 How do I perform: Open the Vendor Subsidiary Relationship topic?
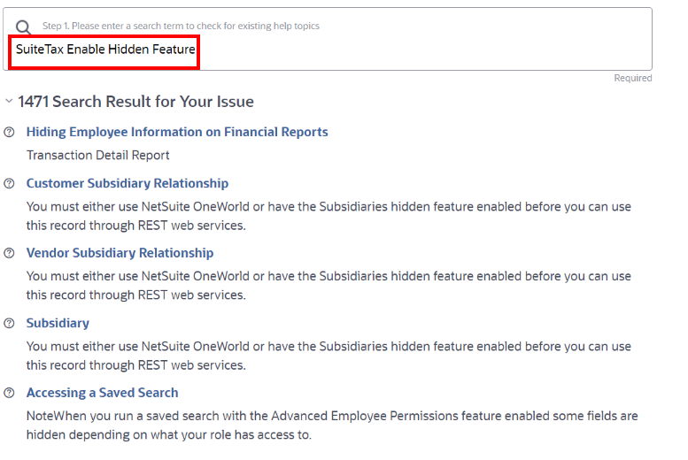tap(120, 253)
